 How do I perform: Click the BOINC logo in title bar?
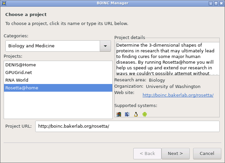(x=4, y=3)
